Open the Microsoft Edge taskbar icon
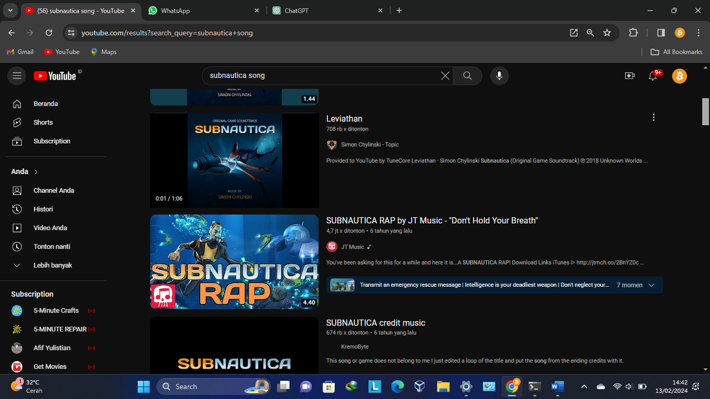The height and width of the screenshot is (399, 710). 397,387
